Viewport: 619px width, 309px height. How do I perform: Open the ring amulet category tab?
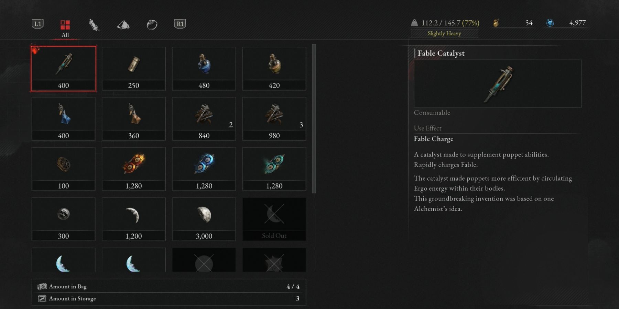click(x=152, y=25)
